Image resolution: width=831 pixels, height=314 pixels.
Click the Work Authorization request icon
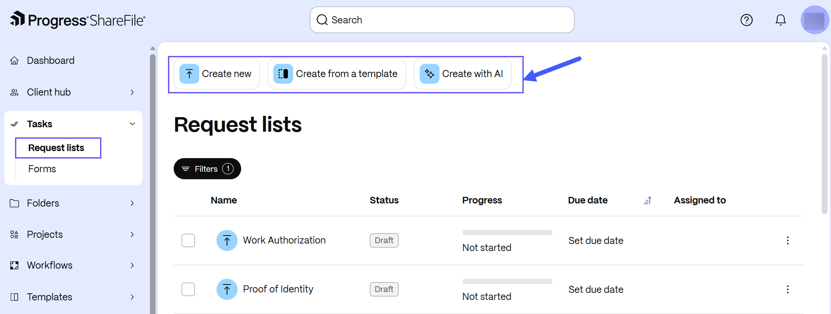coord(227,240)
